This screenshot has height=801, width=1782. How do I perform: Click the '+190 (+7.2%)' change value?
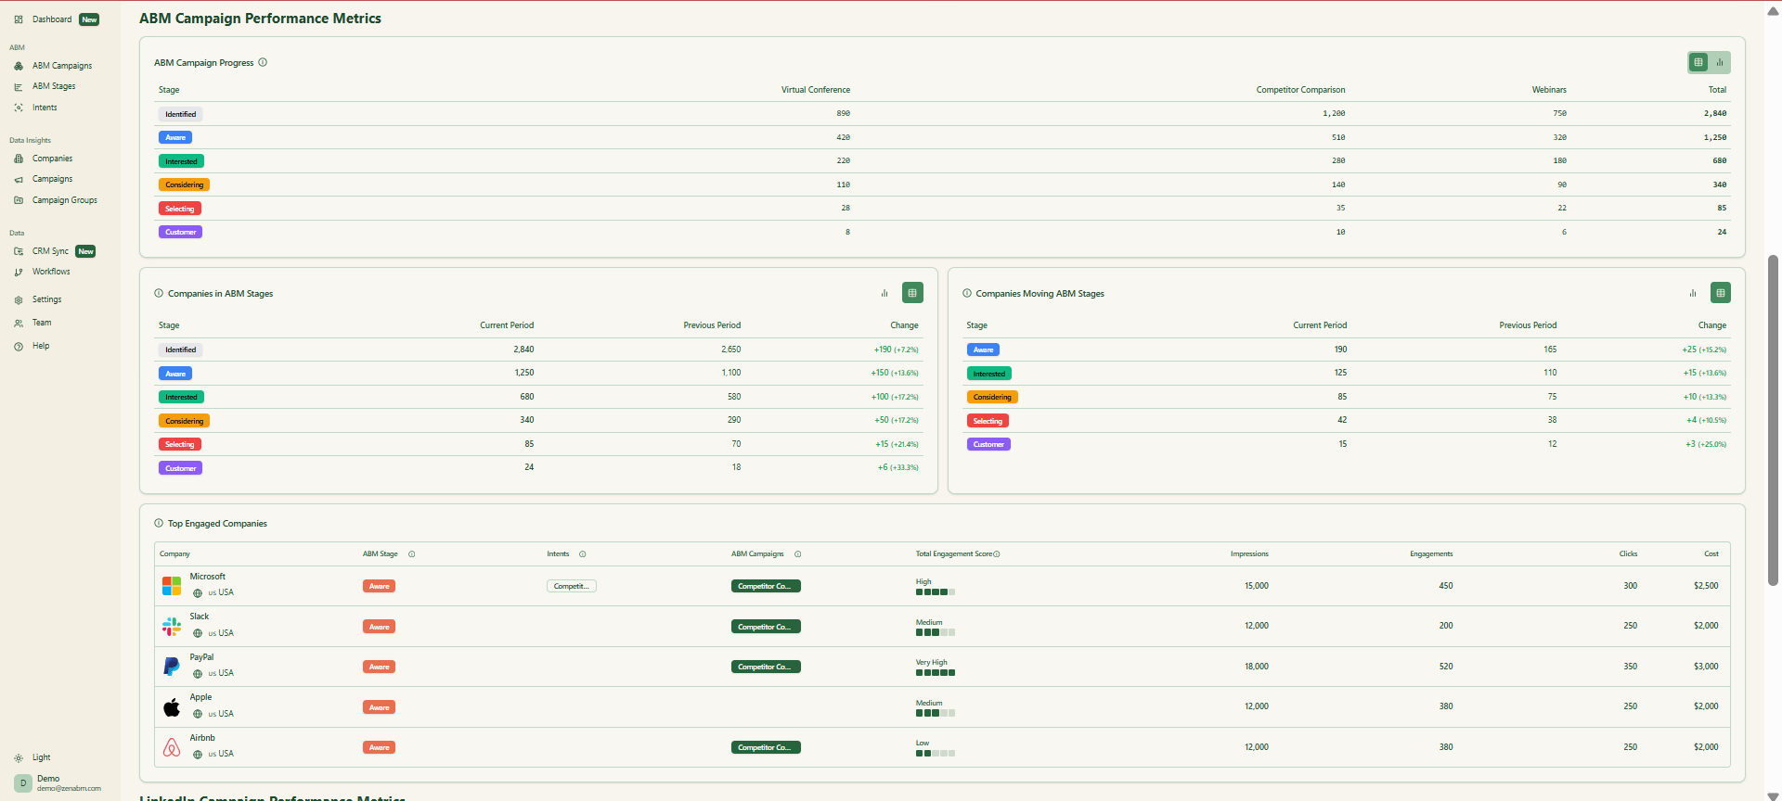[x=896, y=350]
